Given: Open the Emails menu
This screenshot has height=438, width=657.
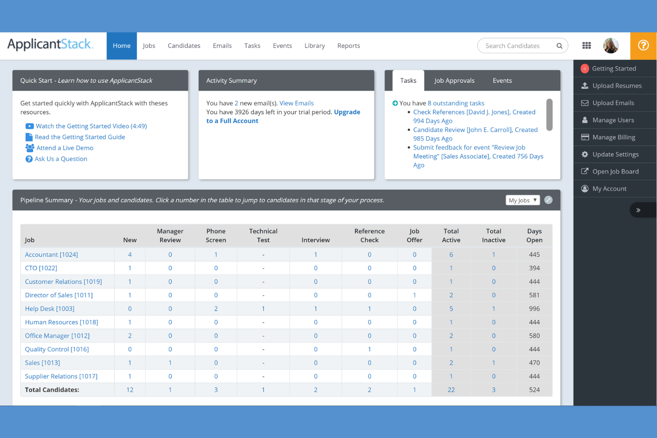Looking at the screenshot, I should pyautogui.click(x=222, y=46).
